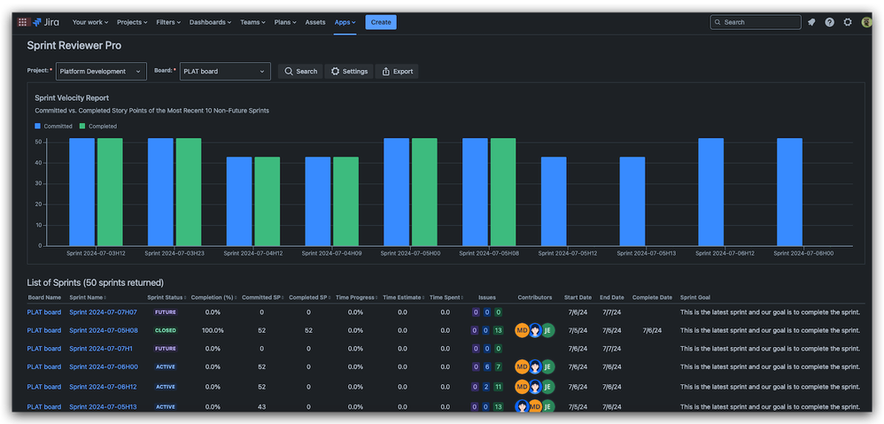The image size is (884, 424).
Task: Open the Dashboards menu
Action: pos(210,22)
